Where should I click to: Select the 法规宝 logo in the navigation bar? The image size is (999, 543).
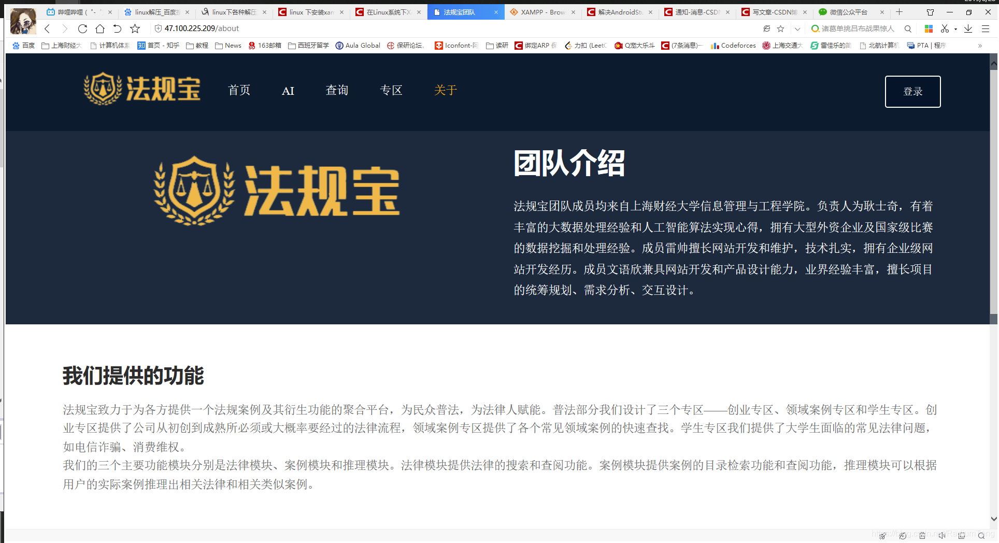(141, 89)
